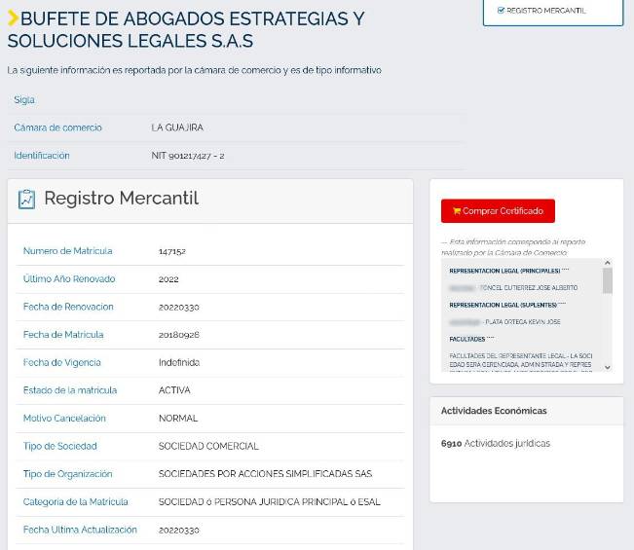Select the Estado de la matricula label
The image size is (634, 550).
[70, 390]
